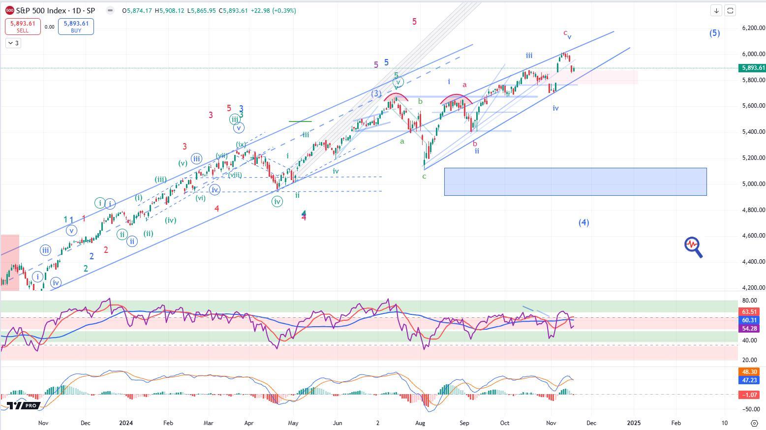Image resolution: width=766 pixels, height=430 pixels.
Task: Click the -50.00 scale label
Action: coord(750,409)
